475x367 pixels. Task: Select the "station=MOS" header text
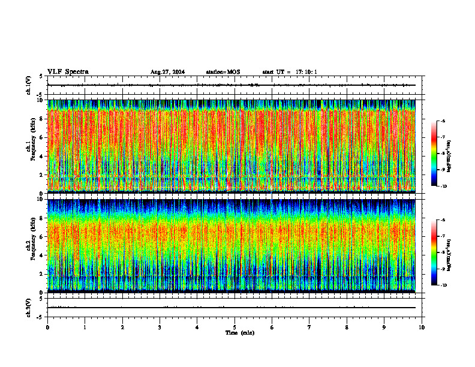(x=223, y=72)
